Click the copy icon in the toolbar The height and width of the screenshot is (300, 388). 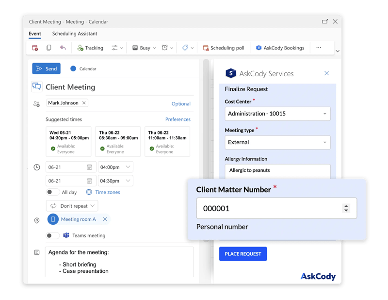tap(49, 48)
